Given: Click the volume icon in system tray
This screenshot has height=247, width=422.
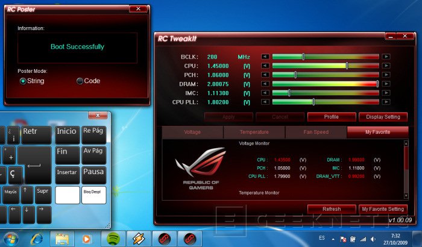Looking at the screenshot, I should point(373,239).
